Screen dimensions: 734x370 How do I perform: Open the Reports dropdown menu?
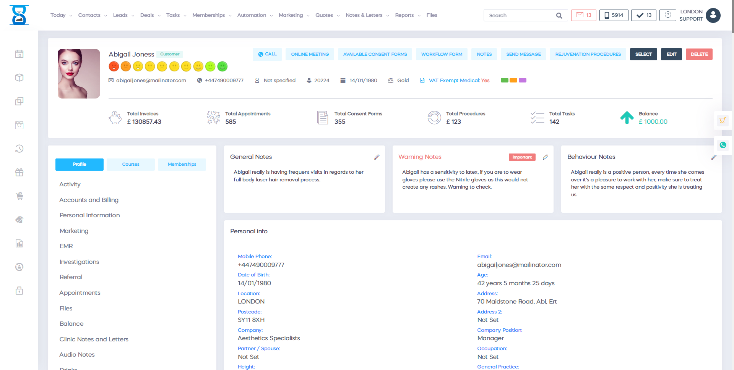(408, 15)
